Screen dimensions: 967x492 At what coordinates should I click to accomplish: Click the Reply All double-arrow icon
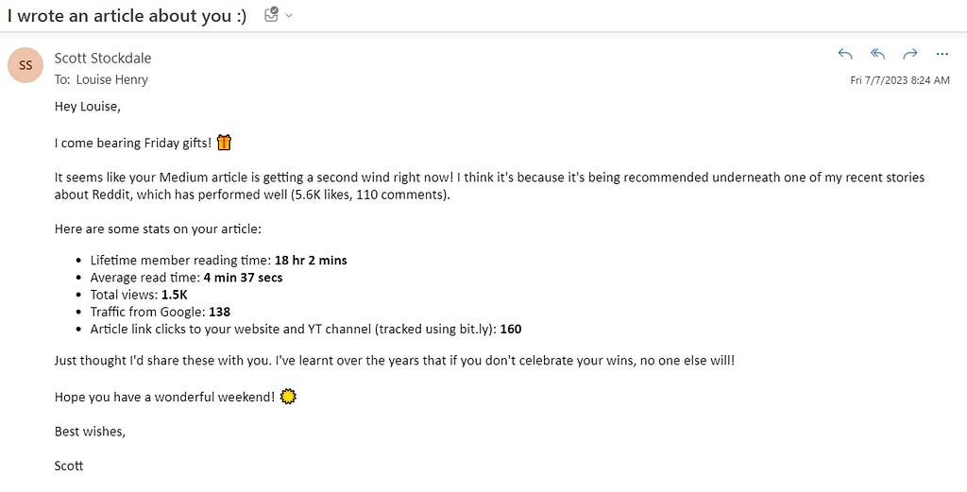(877, 54)
